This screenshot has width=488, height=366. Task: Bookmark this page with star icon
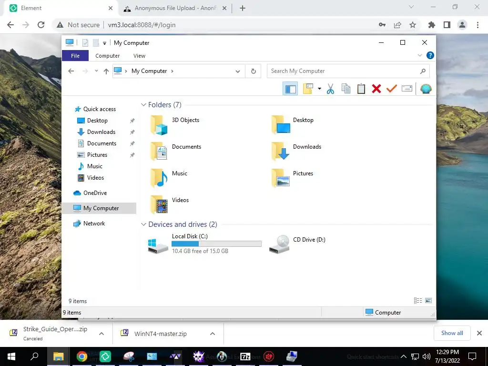[412, 25]
